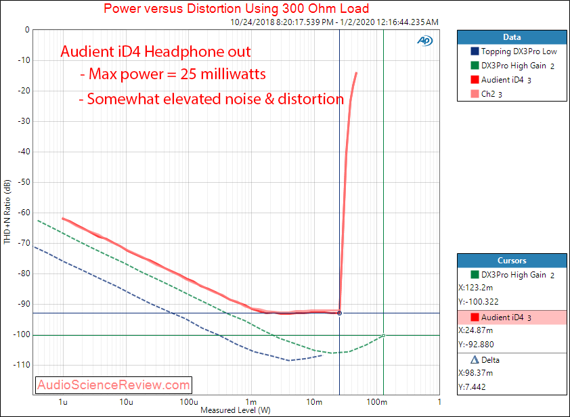Image resolution: width=570 pixels, height=417 pixels.
Task: Click the AP logo in the graph corner
Action: coord(424,41)
